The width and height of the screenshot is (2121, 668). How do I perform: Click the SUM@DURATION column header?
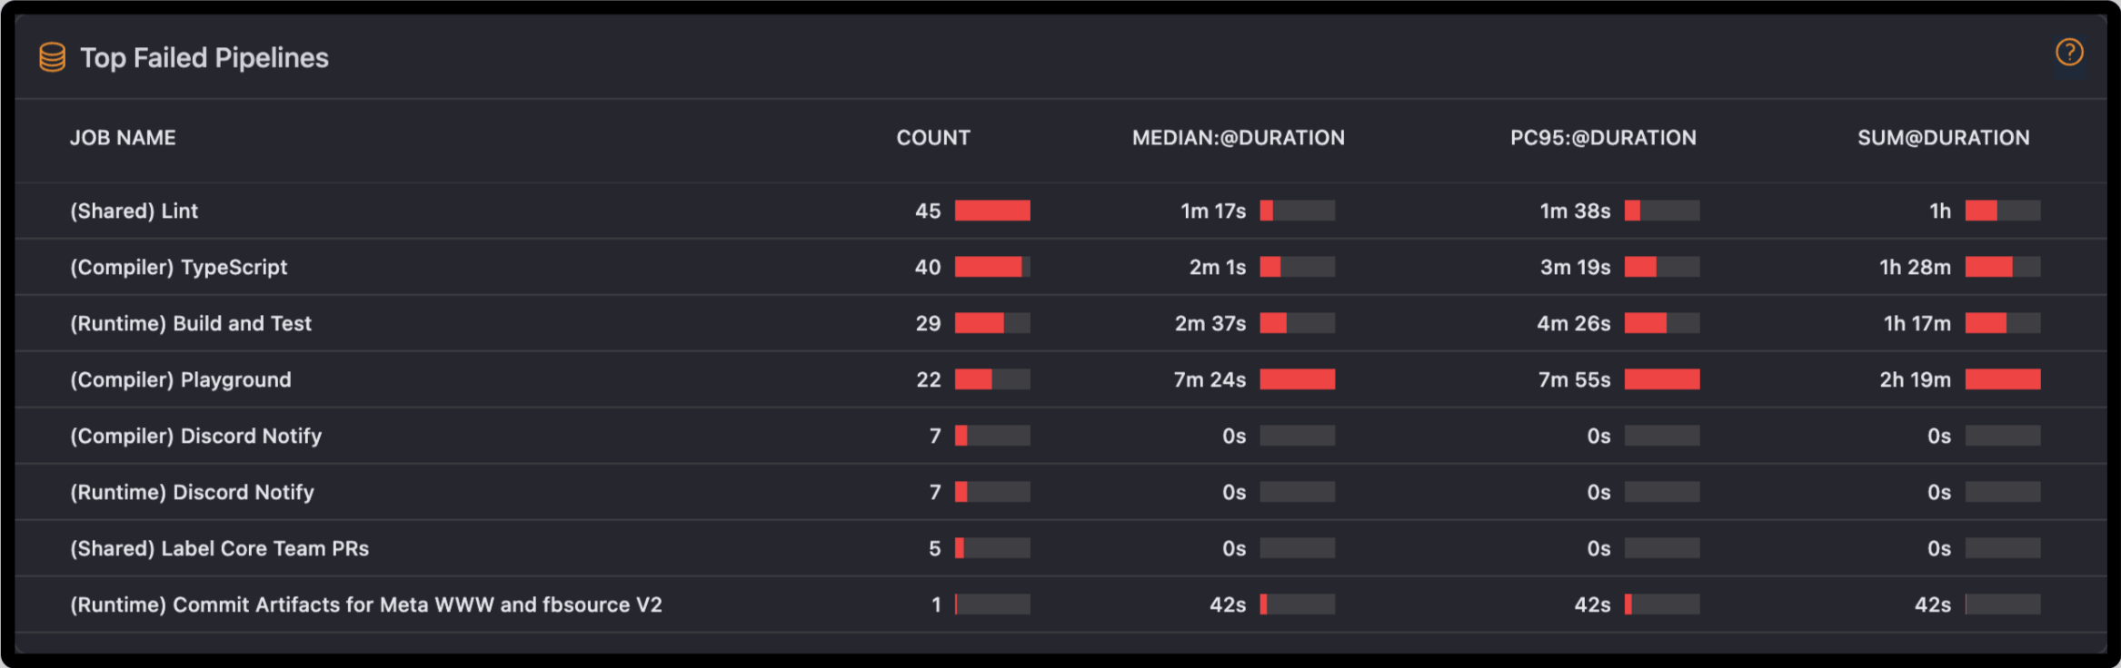pyautogui.click(x=1943, y=138)
